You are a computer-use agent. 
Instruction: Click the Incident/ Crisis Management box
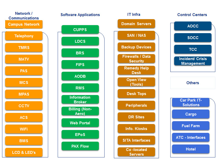tap(193, 61)
